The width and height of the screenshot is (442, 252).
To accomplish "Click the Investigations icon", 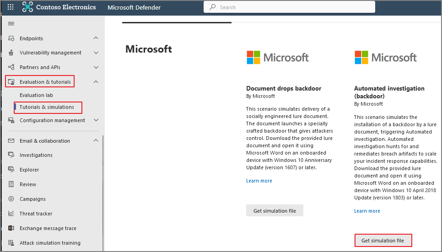I will coord(11,155).
